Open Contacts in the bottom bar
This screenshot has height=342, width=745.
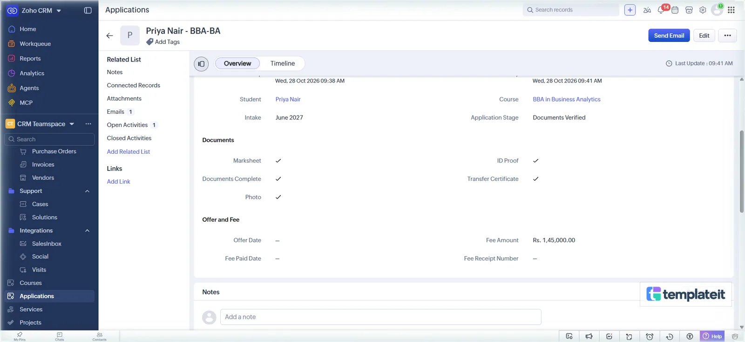tap(99, 336)
